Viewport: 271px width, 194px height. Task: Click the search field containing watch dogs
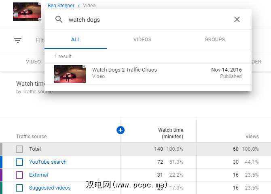[x=148, y=20]
